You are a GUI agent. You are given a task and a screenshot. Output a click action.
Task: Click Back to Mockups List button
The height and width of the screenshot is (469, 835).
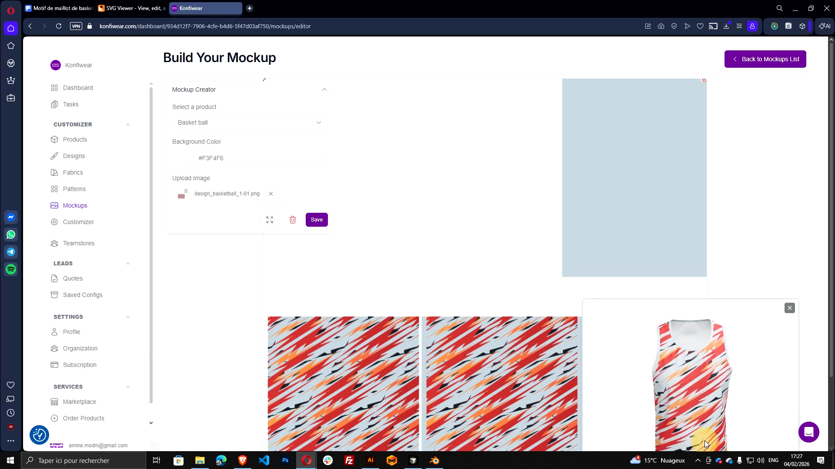tap(765, 59)
